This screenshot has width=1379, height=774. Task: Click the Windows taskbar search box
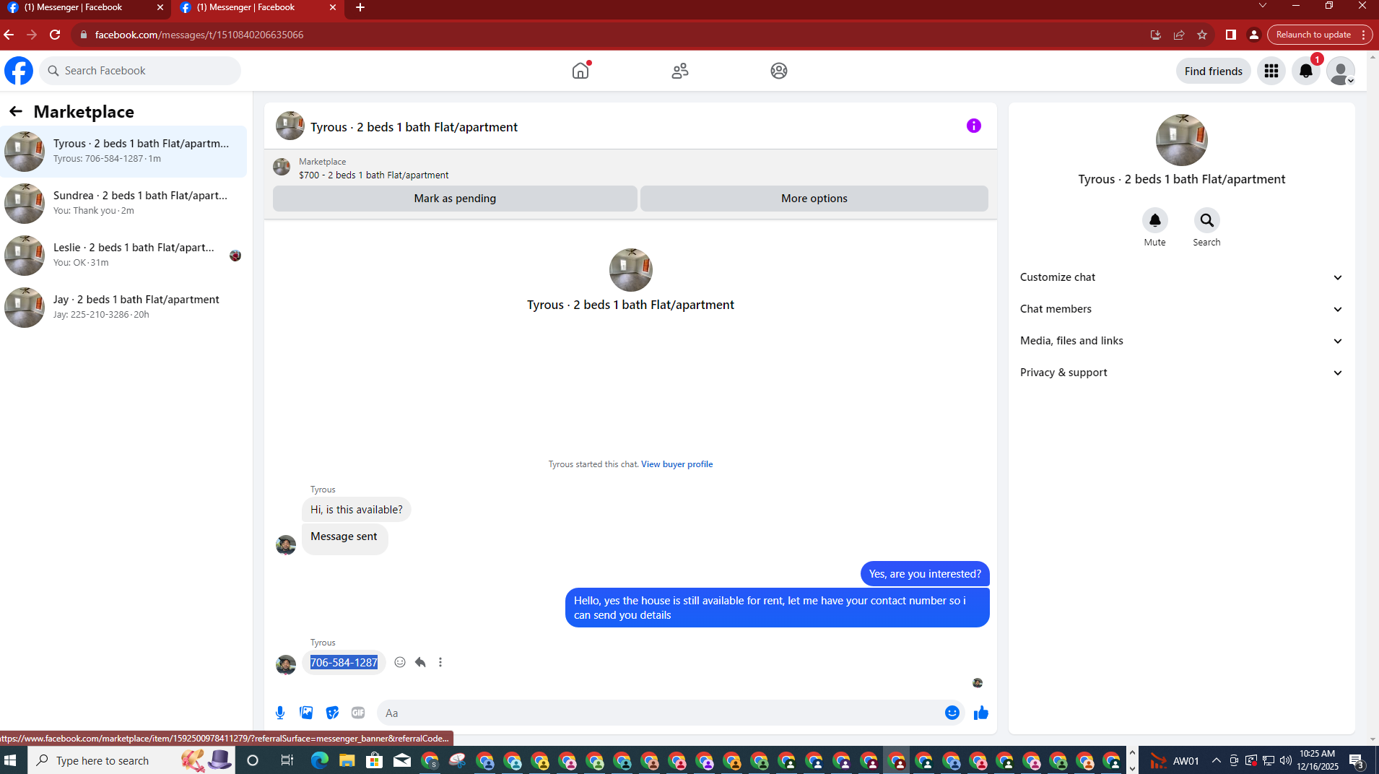pos(131,760)
